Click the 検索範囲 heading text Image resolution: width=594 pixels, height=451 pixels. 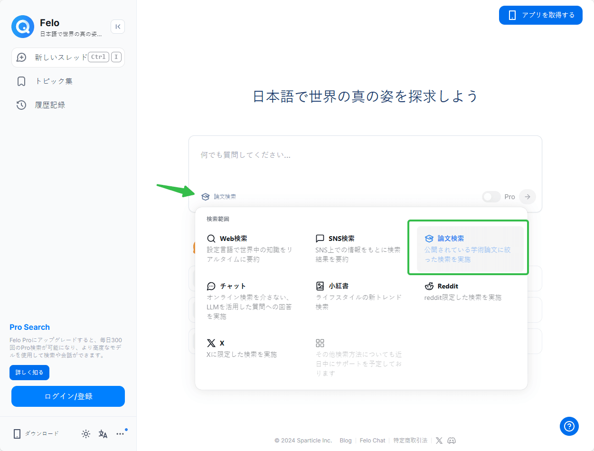(x=218, y=219)
